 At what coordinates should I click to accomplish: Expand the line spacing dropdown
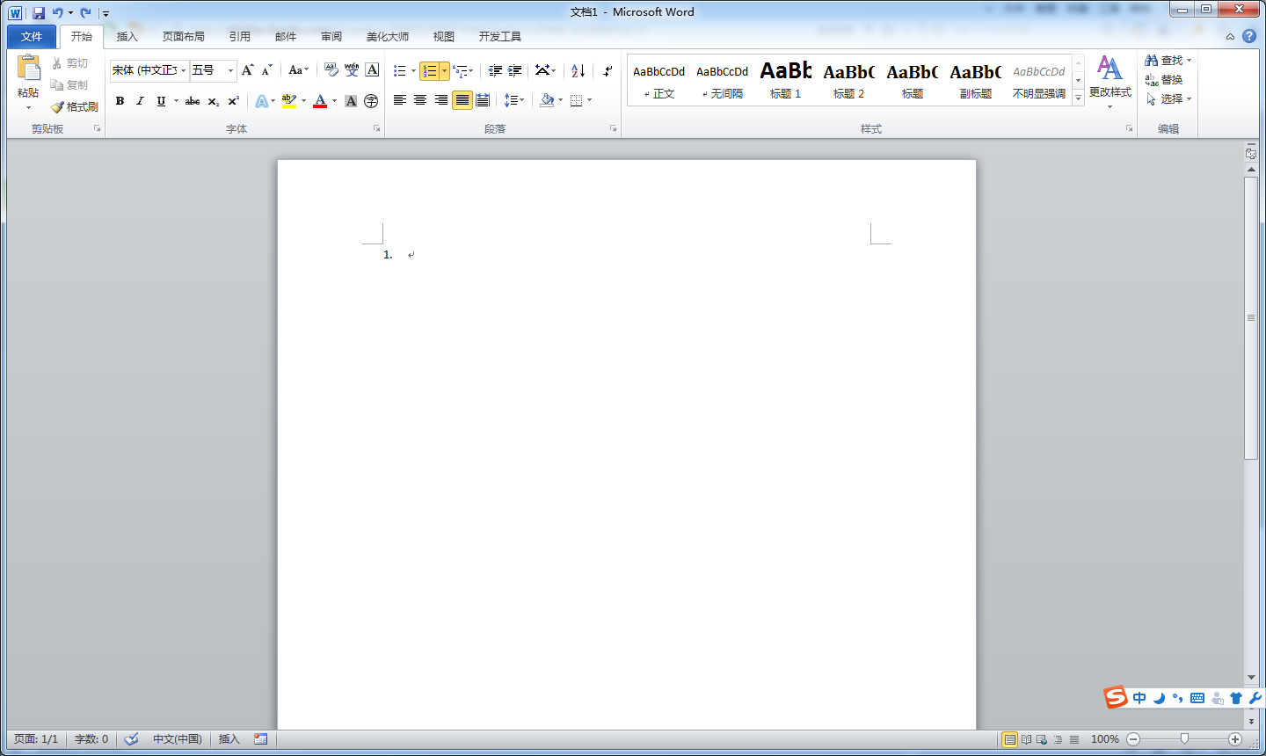[522, 100]
